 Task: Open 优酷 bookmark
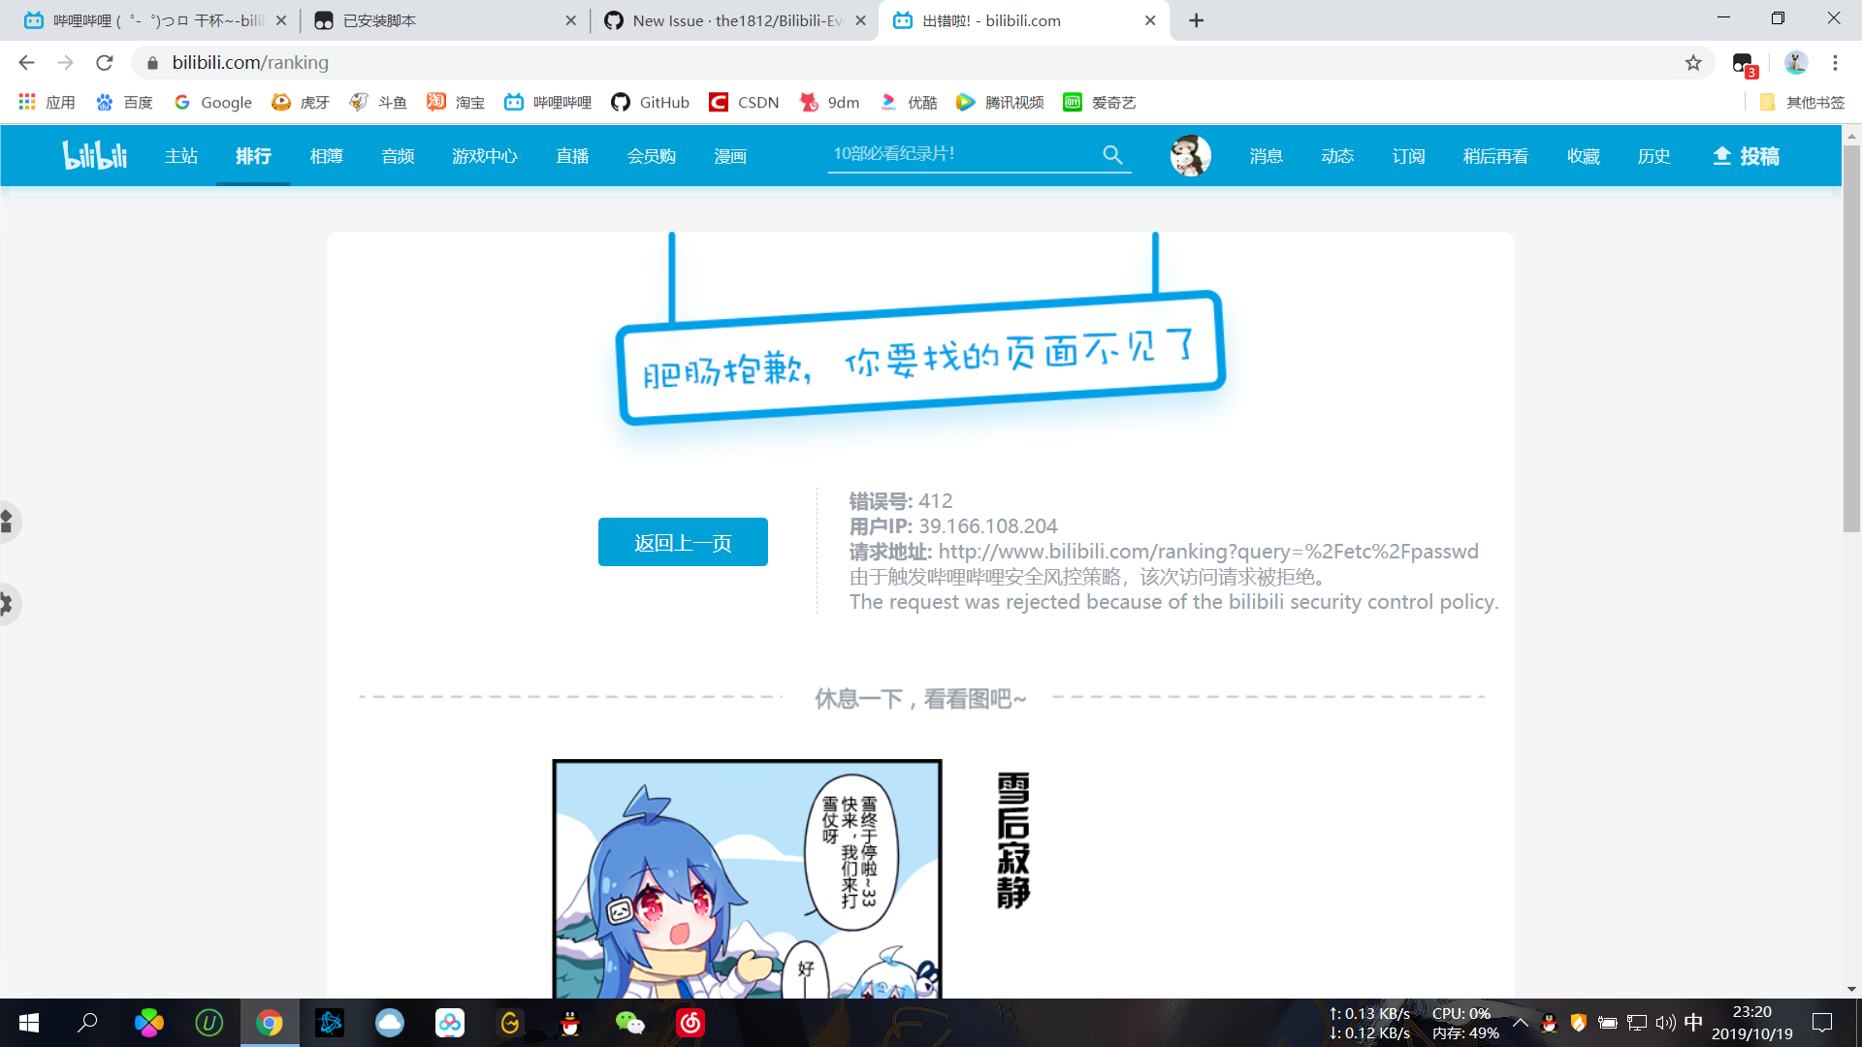point(909,102)
